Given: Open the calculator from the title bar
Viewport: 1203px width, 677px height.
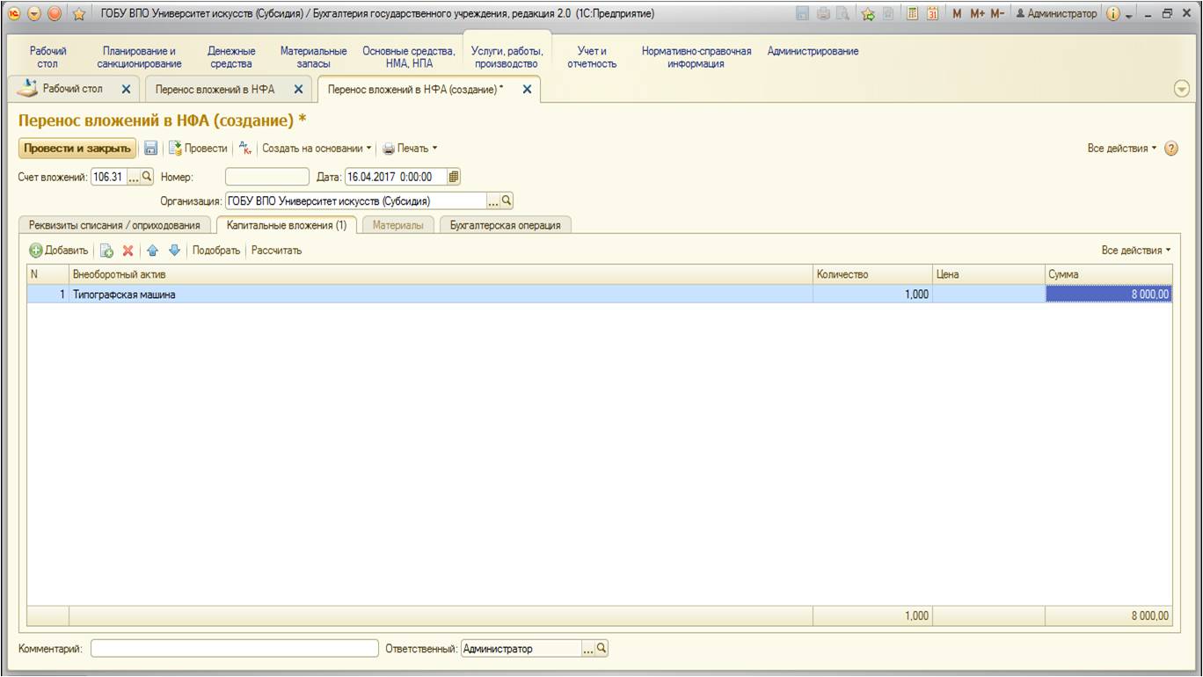Looking at the screenshot, I should pyautogui.click(x=914, y=14).
